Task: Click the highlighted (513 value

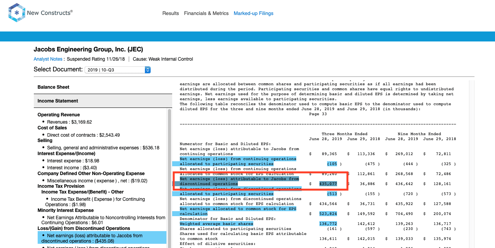Action: coord(332,194)
